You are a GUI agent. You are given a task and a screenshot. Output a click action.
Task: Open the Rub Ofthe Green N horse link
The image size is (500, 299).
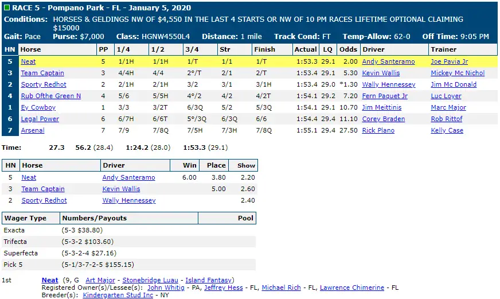pyautogui.click(x=51, y=96)
